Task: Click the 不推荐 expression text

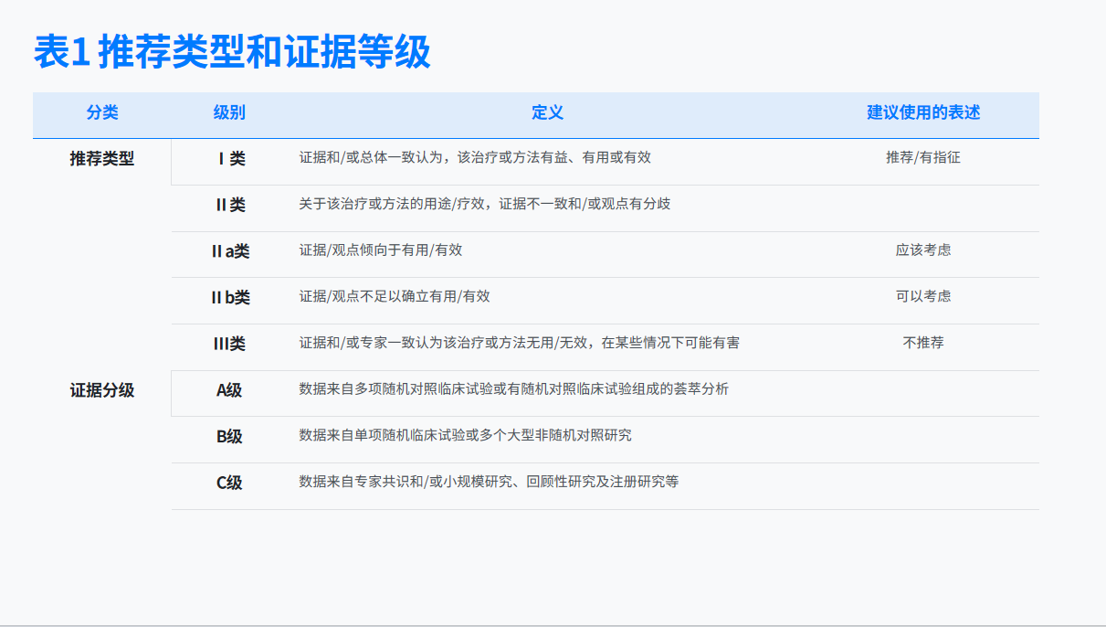Action: 925,343
